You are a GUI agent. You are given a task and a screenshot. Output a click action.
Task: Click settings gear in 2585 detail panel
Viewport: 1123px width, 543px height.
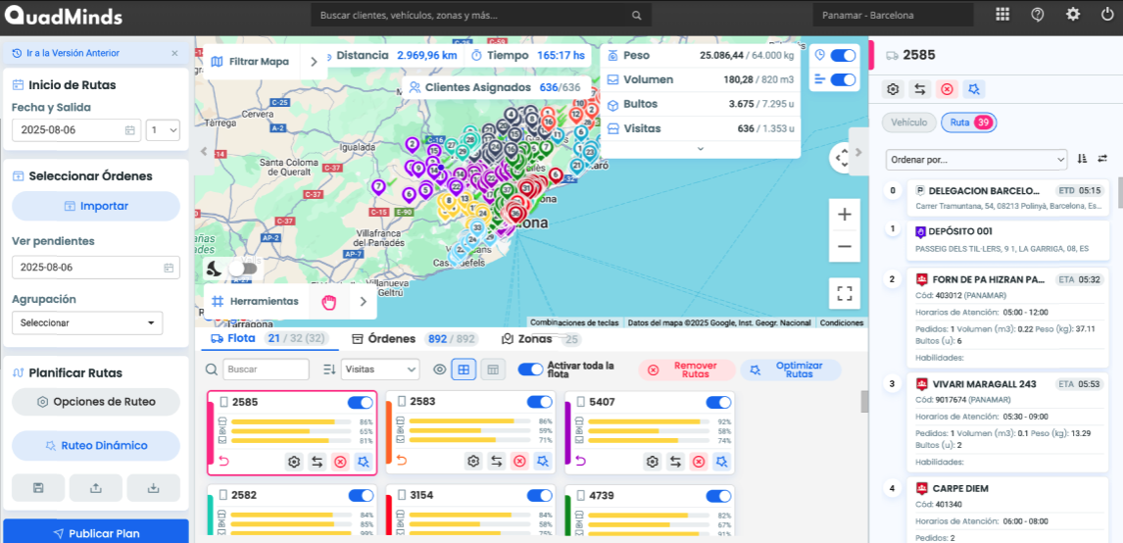pyautogui.click(x=893, y=89)
